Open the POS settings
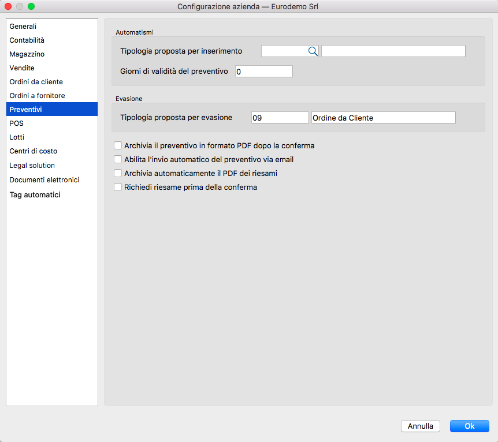This screenshot has width=498, height=442. 17,123
